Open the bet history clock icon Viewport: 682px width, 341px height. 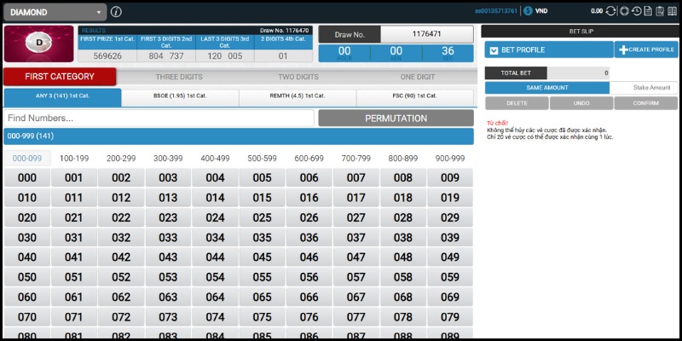click(x=636, y=11)
